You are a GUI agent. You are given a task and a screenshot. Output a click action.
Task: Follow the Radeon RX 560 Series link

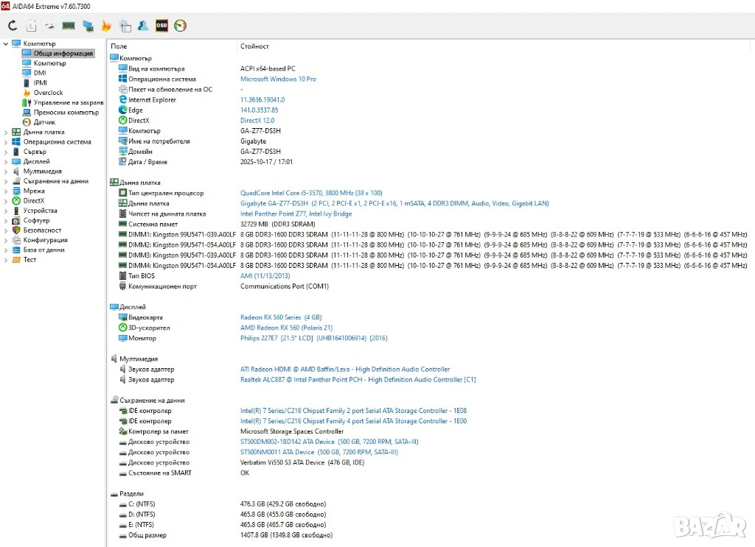(x=271, y=317)
